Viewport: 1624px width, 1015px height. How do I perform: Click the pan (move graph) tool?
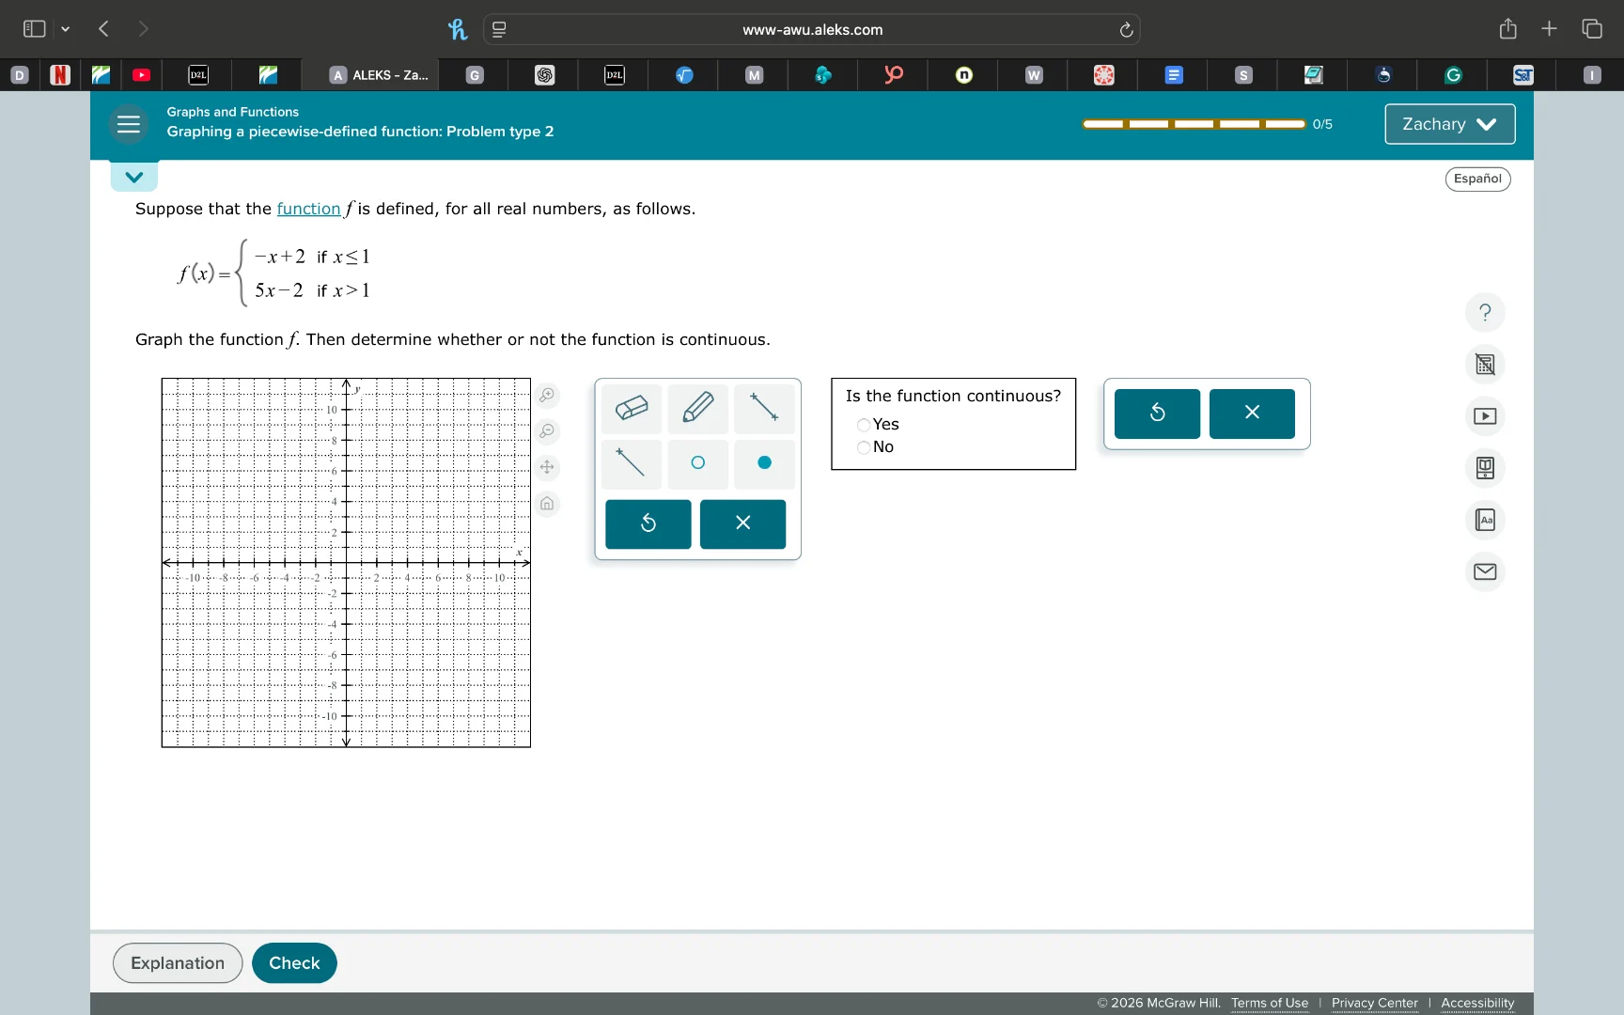pos(548,467)
